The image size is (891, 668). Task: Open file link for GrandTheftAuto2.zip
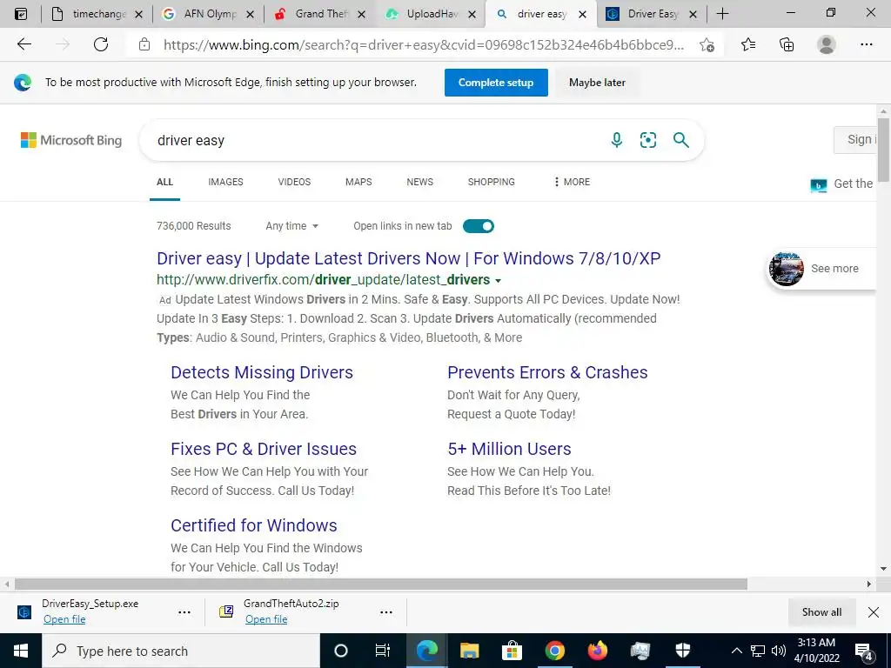point(266,619)
